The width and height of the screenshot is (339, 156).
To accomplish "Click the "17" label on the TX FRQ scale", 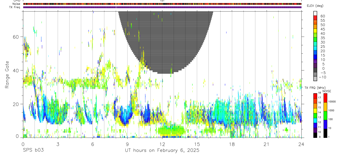I will (319, 98).
